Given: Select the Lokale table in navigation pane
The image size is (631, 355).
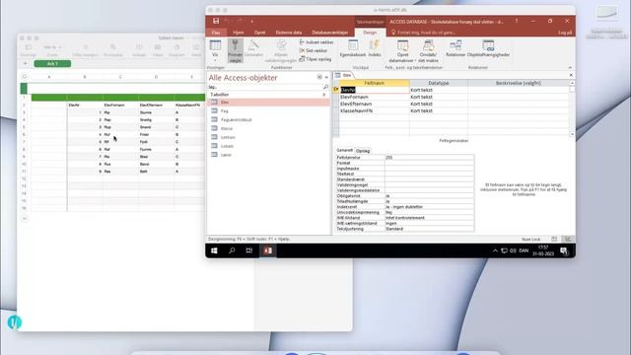Looking at the screenshot, I should [268, 146].
